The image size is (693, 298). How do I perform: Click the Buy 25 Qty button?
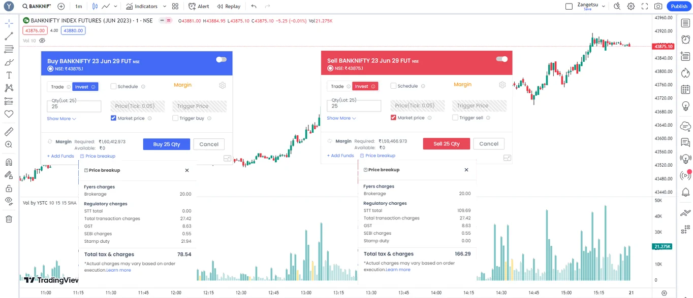(167, 144)
